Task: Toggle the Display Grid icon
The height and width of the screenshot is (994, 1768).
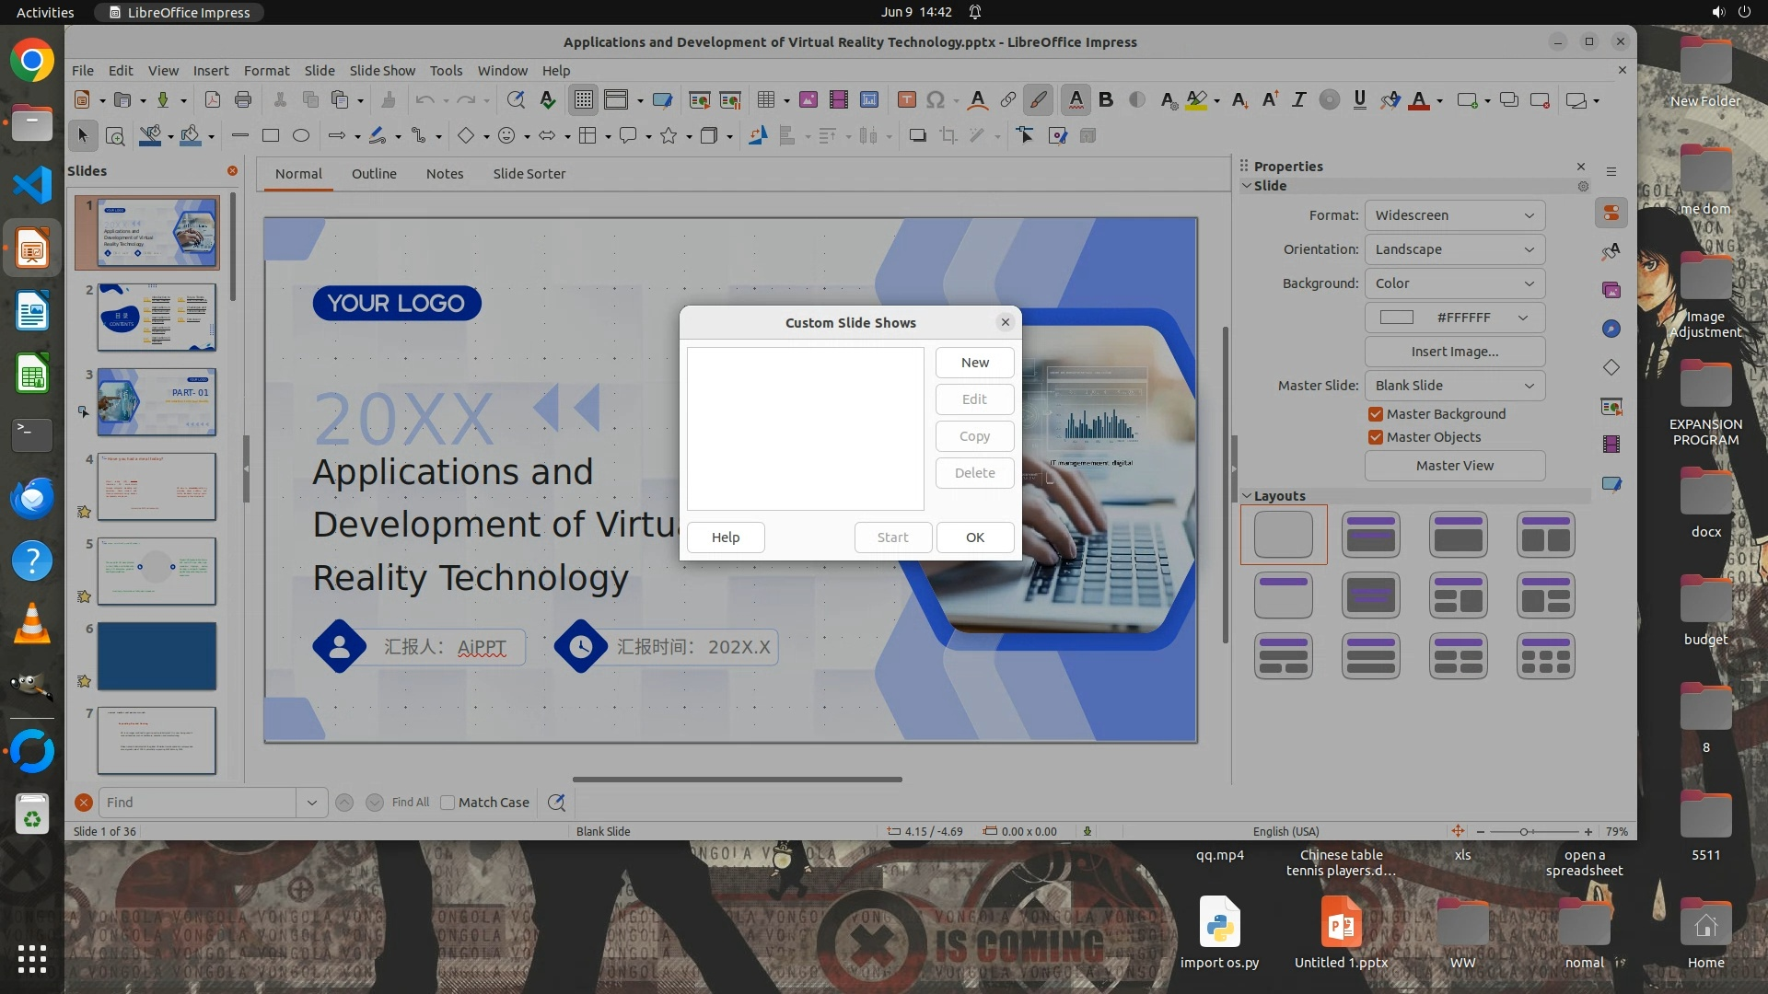Action: (x=583, y=99)
